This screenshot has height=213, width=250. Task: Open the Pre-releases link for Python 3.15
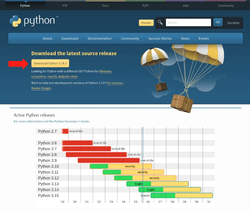pos(114,83)
